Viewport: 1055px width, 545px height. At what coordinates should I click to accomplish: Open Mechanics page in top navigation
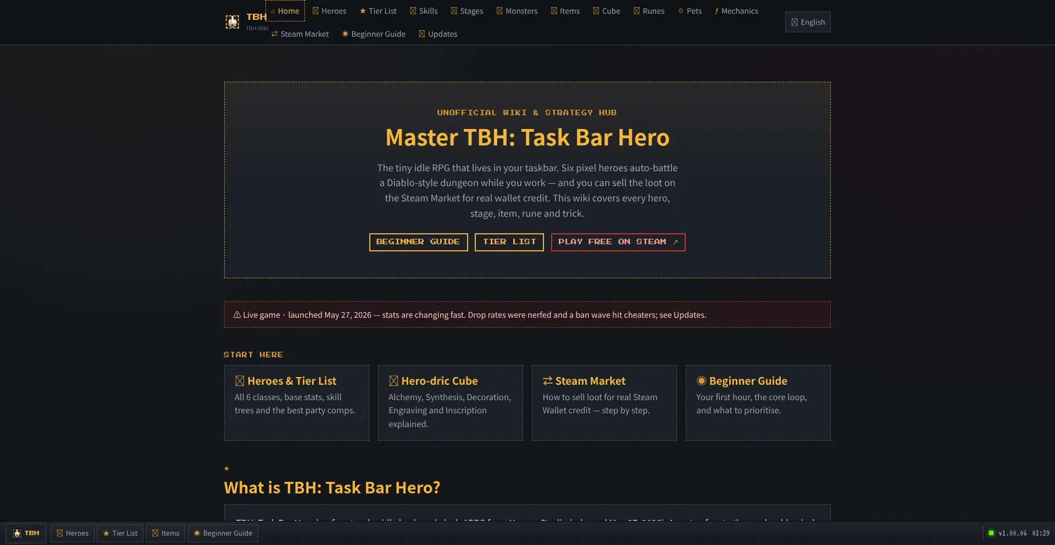pos(736,11)
